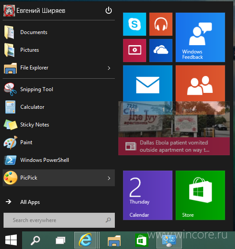Viewport: 235px width, 249px height.
Task: Open Calculator app
Action: pyautogui.click(x=59, y=107)
